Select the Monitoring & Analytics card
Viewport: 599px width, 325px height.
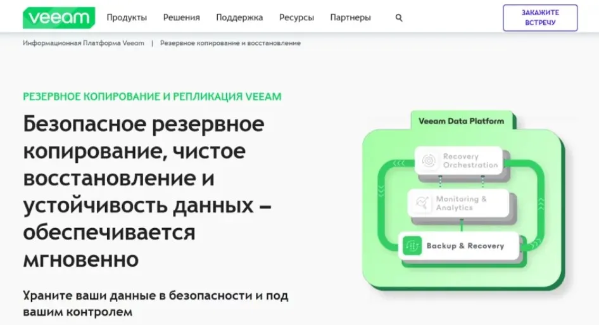tap(458, 203)
